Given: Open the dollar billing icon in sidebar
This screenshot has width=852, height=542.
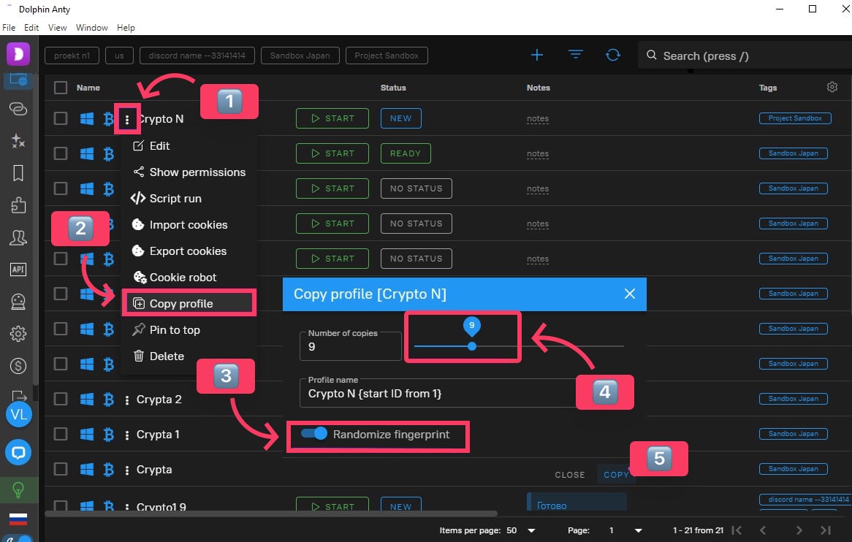Looking at the screenshot, I should [x=18, y=366].
